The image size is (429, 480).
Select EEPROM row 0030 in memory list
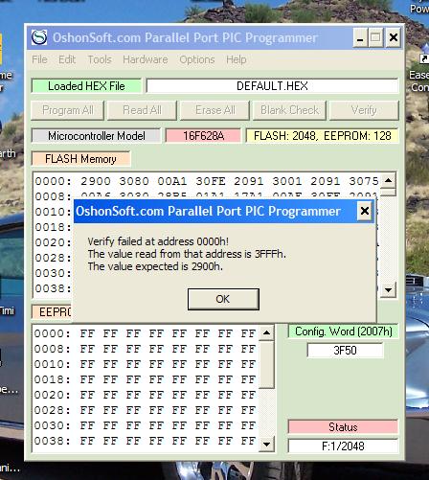tap(146, 425)
